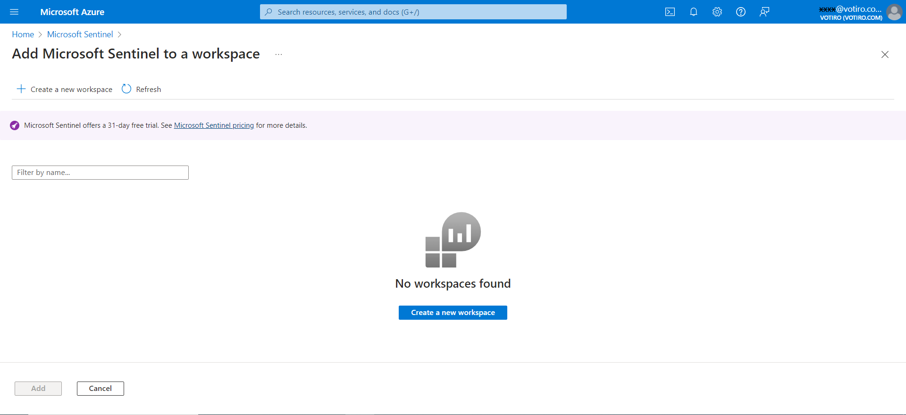Open the notifications bell
This screenshot has width=906, height=415.
click(694, 12)
